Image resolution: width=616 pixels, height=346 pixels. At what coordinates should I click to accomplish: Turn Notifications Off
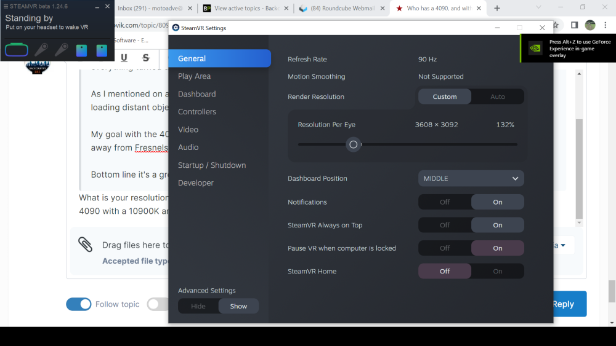[445, 202]
